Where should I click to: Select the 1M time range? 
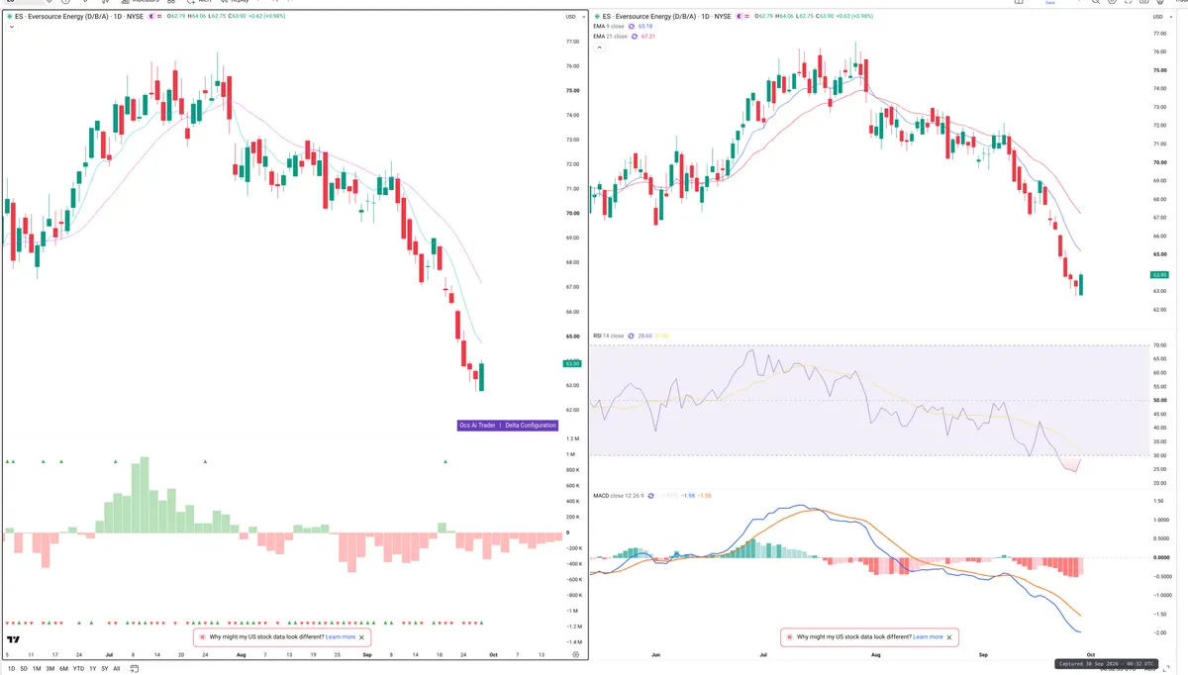point(37,669)
